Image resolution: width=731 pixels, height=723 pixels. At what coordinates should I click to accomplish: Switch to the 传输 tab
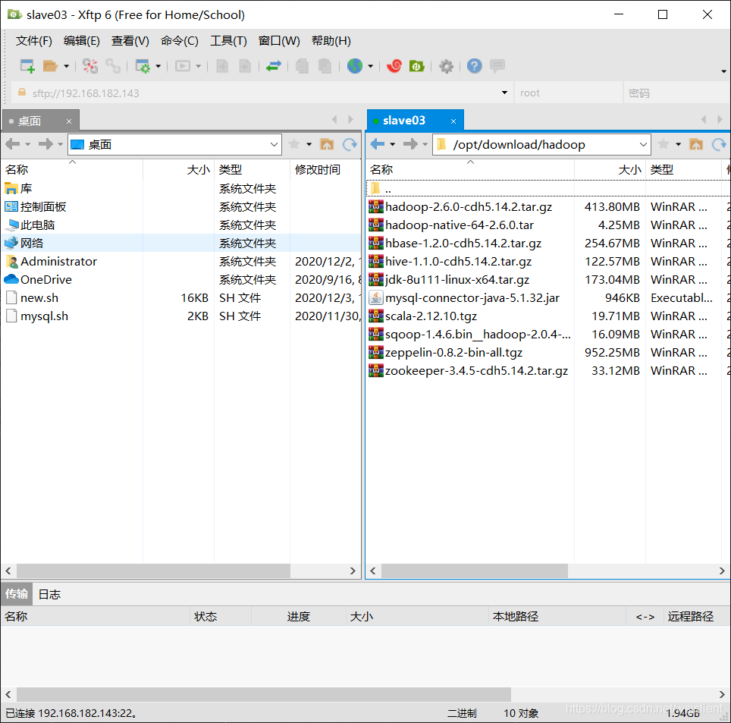17,594
